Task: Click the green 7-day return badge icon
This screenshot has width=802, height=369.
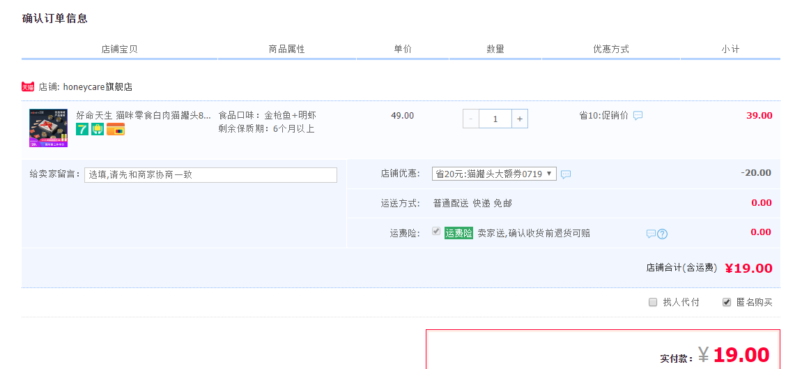Action: pyautogui.click(x=82, y=129)
